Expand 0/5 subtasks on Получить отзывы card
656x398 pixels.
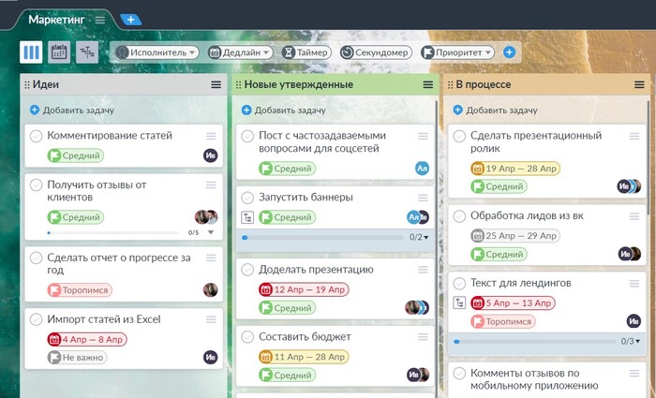point(211,232)
